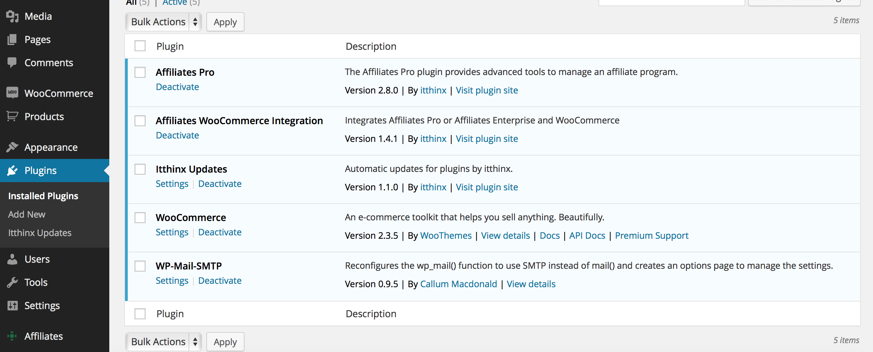Click the WooThemes author link
The image size is (873, 352).
tap(446, 236)
